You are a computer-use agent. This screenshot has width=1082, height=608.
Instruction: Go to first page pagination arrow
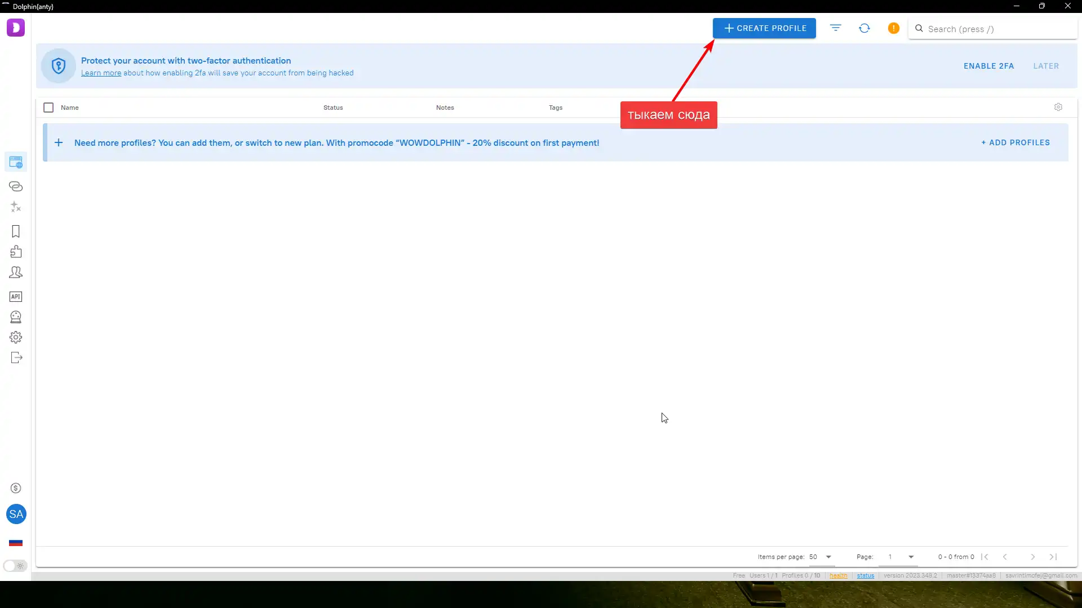(985, 557)
